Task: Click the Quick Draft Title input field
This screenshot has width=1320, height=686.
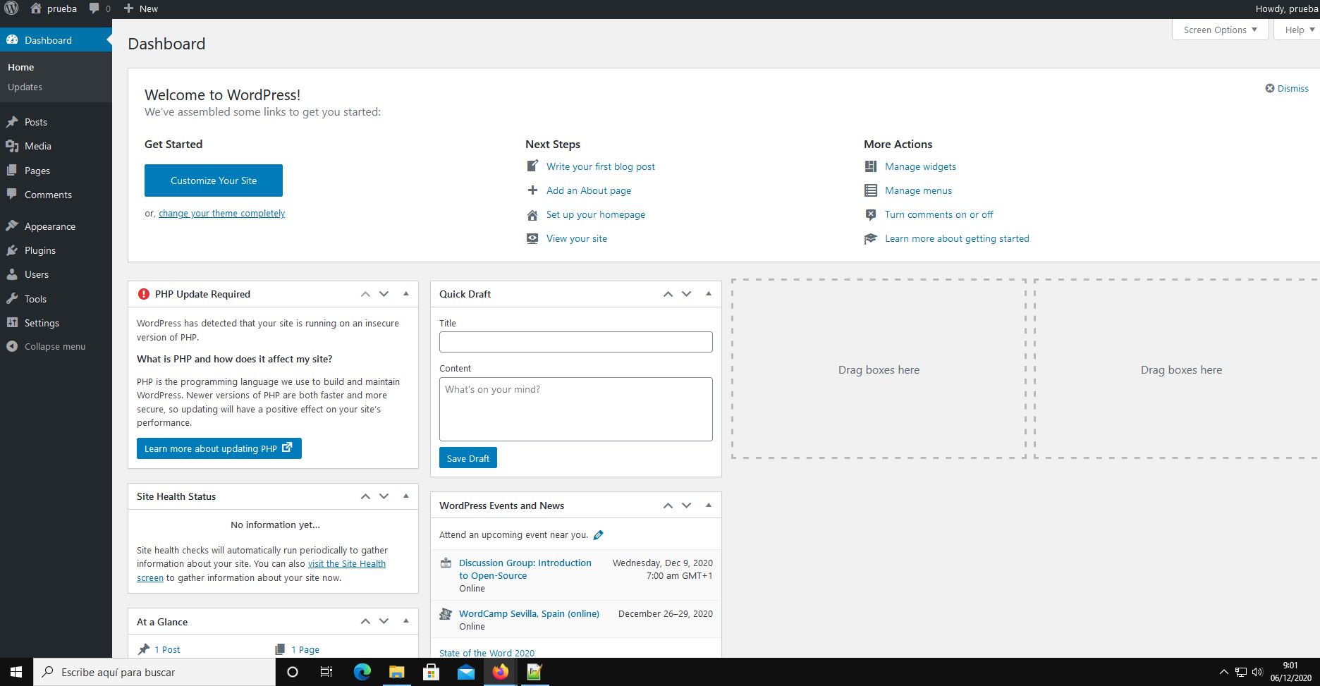Action: [x=575, y=342]
